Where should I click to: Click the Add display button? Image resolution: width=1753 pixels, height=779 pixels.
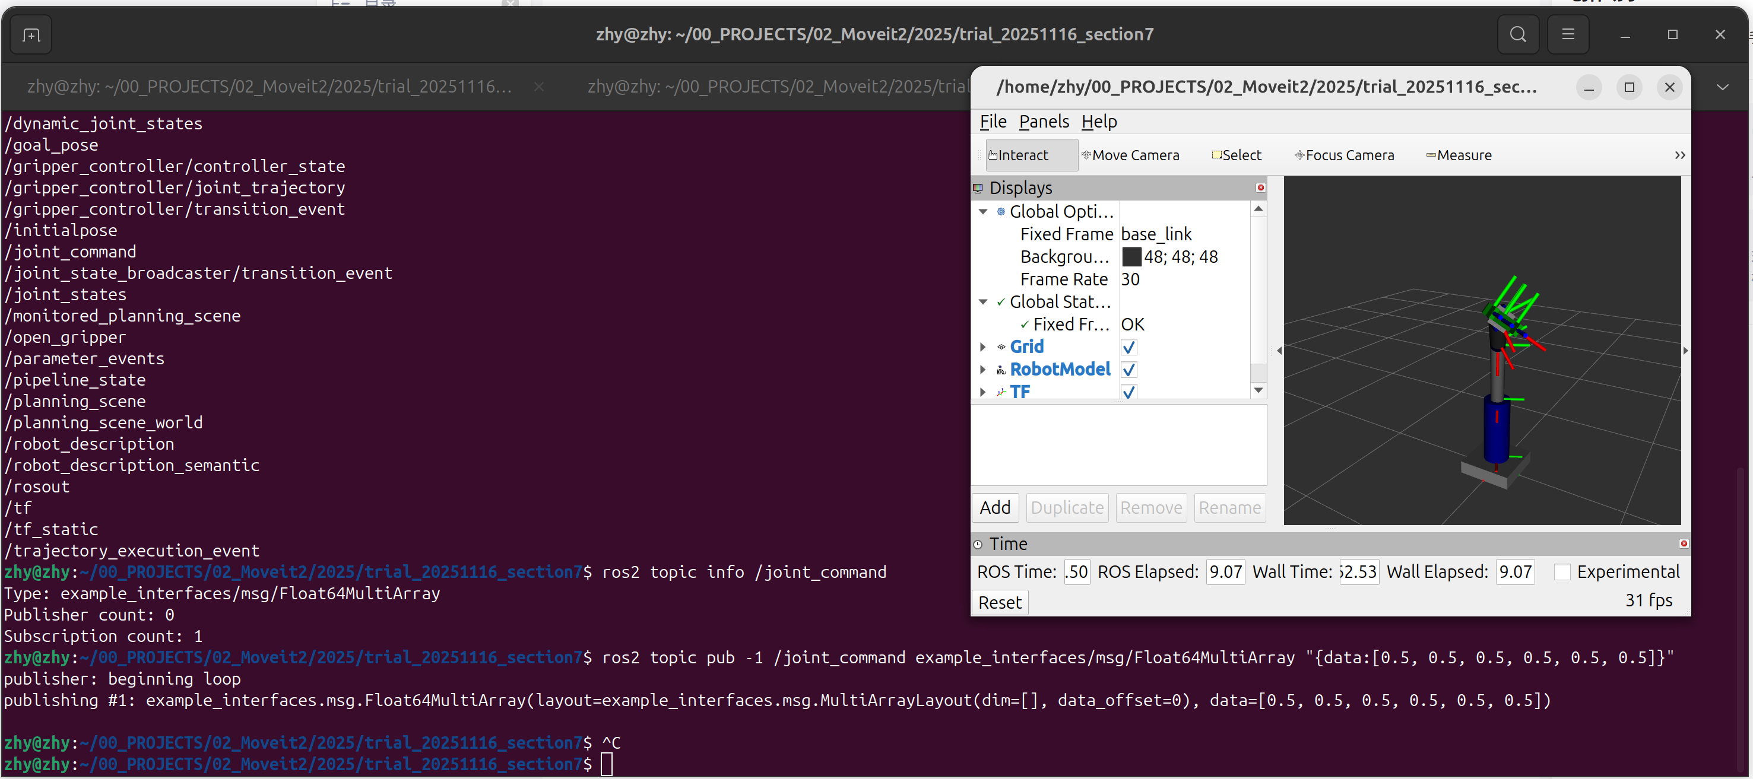point(994,507)
